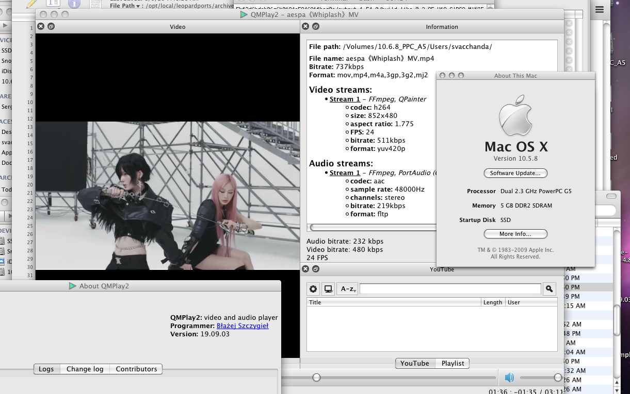Close the Video dock panel

point(41,26)
